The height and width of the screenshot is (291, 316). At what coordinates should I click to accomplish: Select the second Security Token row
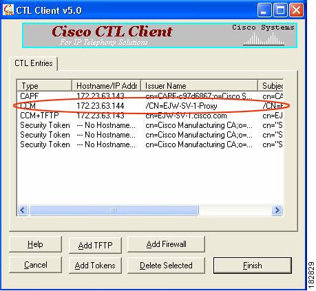pyautogui.click(x=150, y=135)
